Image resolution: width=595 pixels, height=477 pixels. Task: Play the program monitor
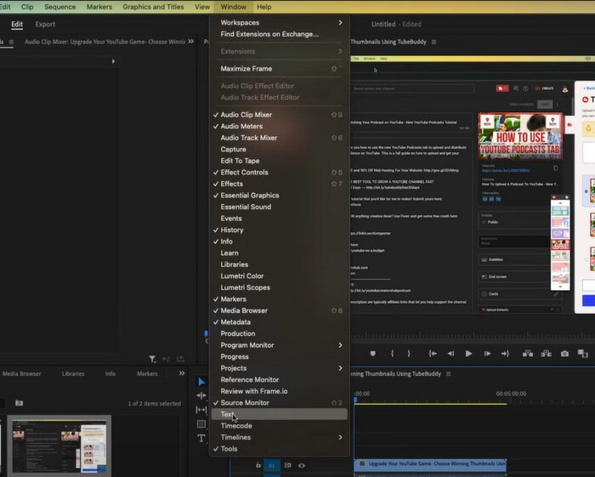pyautogui.click(x=468, y=354)
